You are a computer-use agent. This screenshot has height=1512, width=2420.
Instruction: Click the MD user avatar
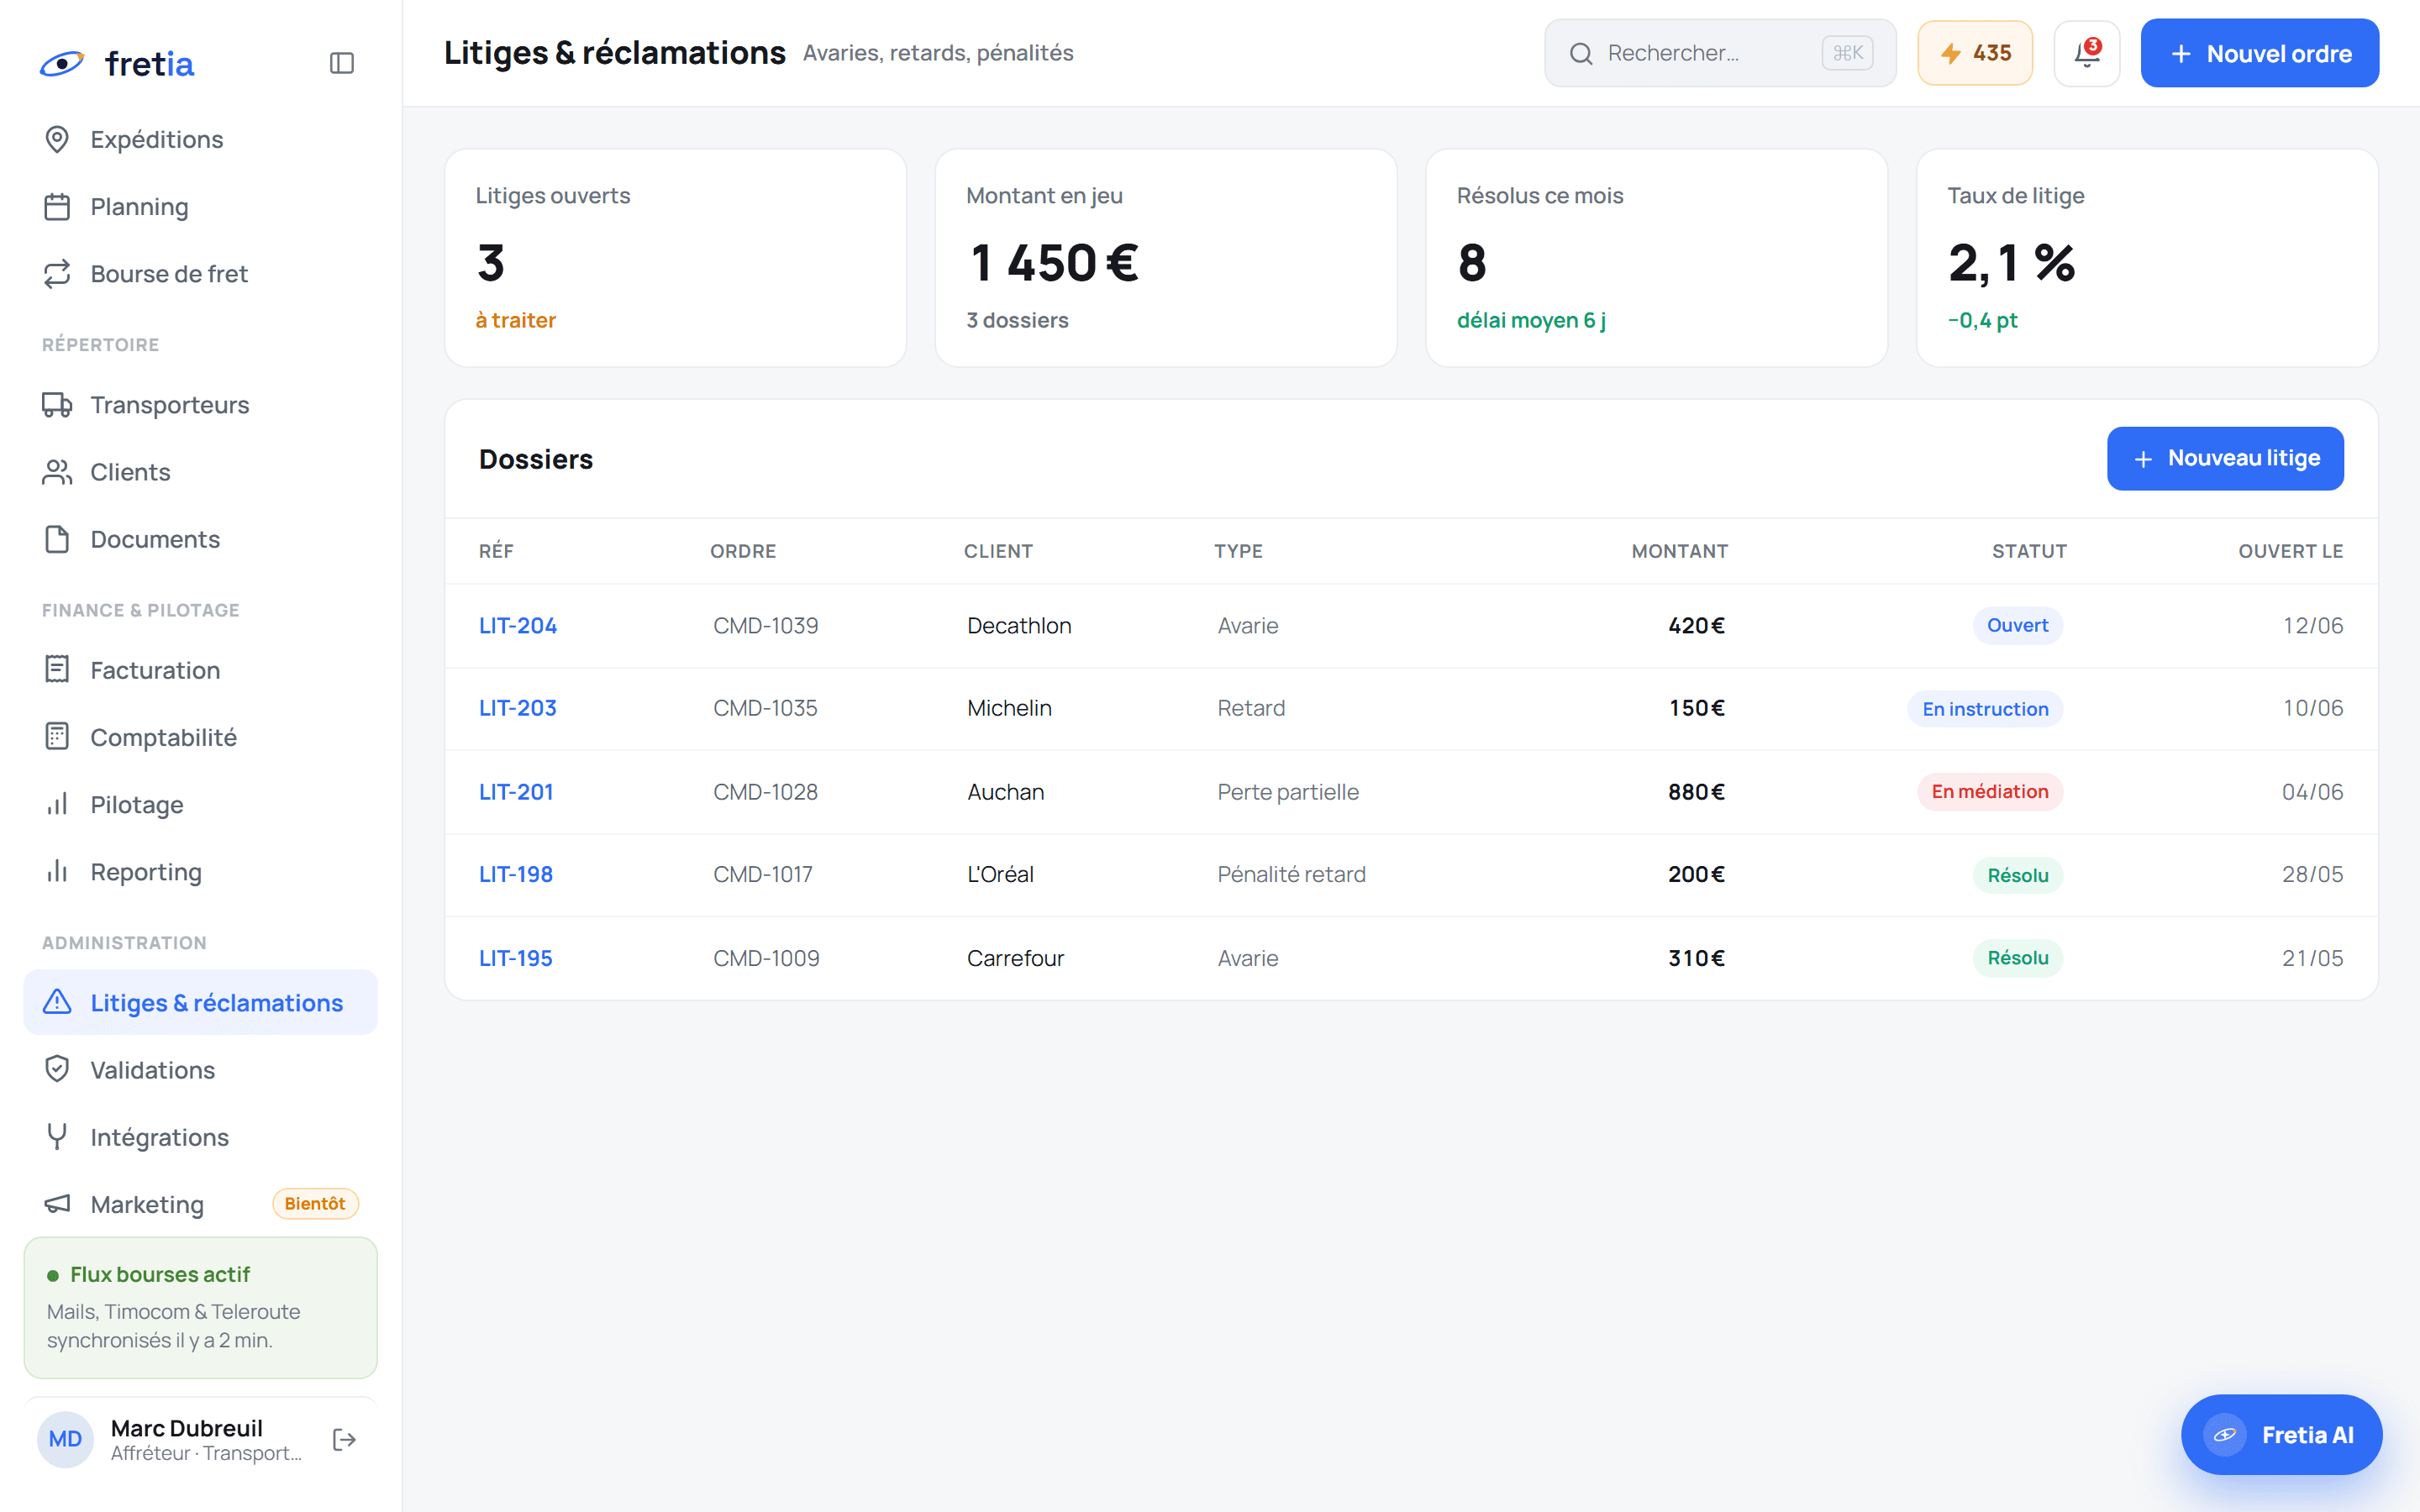65,1439
